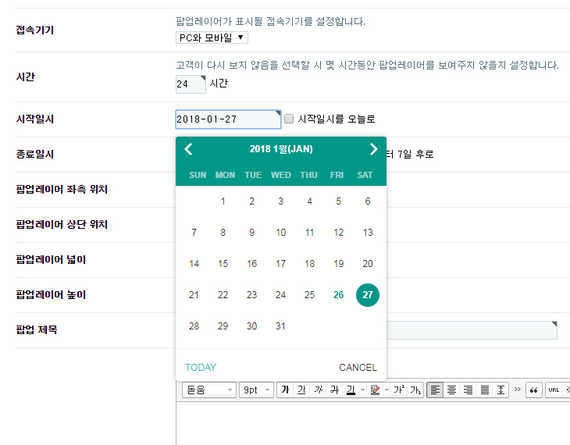Insert URL link from editor toolbar
Image resolution: width=570 pixels, height=445 pixels.
554,390
